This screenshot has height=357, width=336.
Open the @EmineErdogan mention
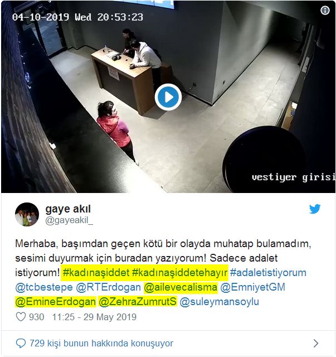point(56,302)
